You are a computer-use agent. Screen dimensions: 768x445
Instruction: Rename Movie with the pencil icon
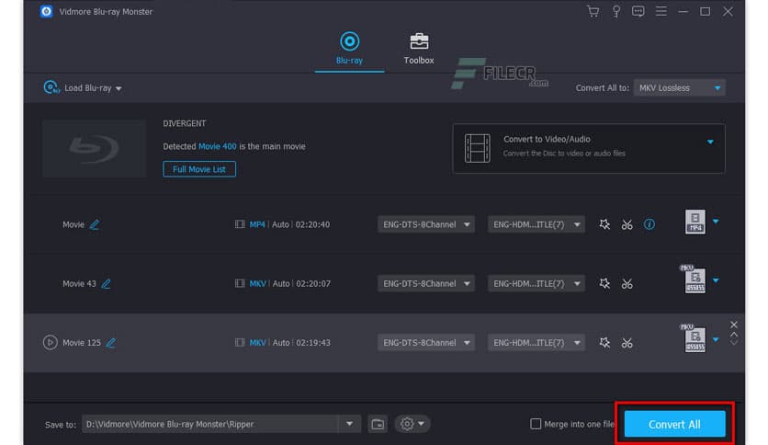point(94,224)
